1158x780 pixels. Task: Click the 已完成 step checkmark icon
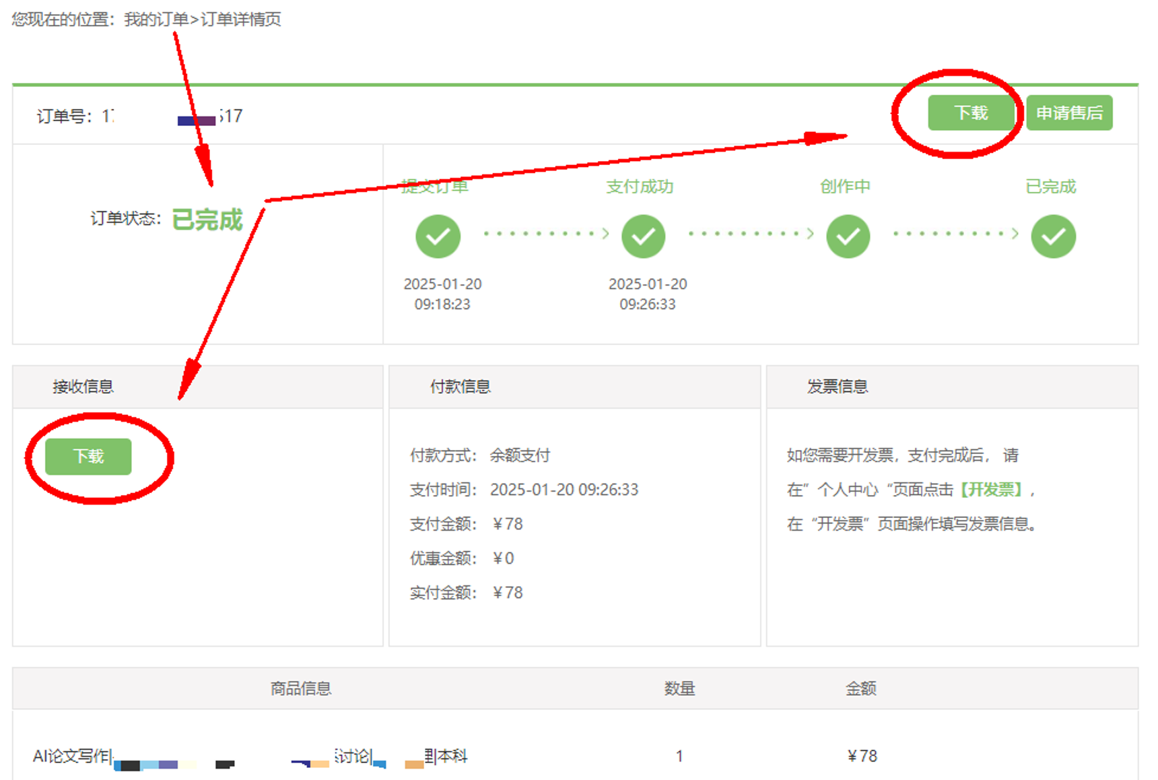[1054, 236]
